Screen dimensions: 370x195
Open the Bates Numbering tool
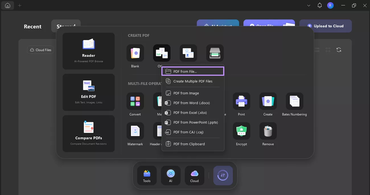pos(294,101)
